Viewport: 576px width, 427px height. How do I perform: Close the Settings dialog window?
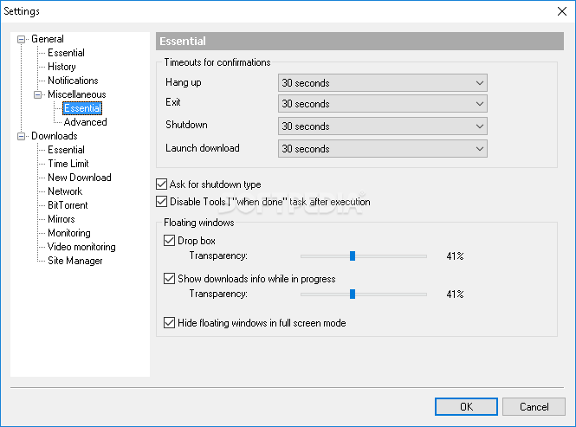[x=562, y=11]
